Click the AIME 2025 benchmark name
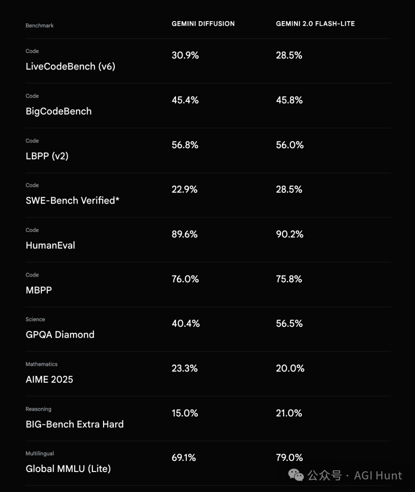The width and height of the screenshot is (415, 492). [49, 379]
